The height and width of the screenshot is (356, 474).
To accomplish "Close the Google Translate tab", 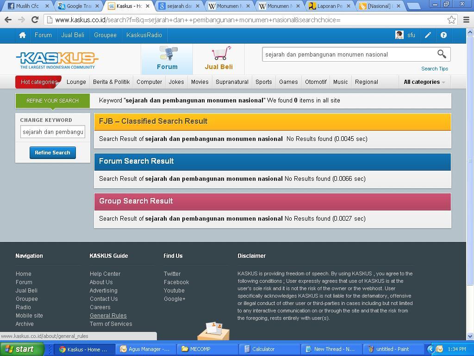I will [x=97, y=6].
